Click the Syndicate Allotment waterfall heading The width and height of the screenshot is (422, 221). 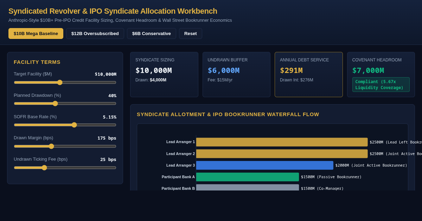pyautogui.click(x=228, y=114)
